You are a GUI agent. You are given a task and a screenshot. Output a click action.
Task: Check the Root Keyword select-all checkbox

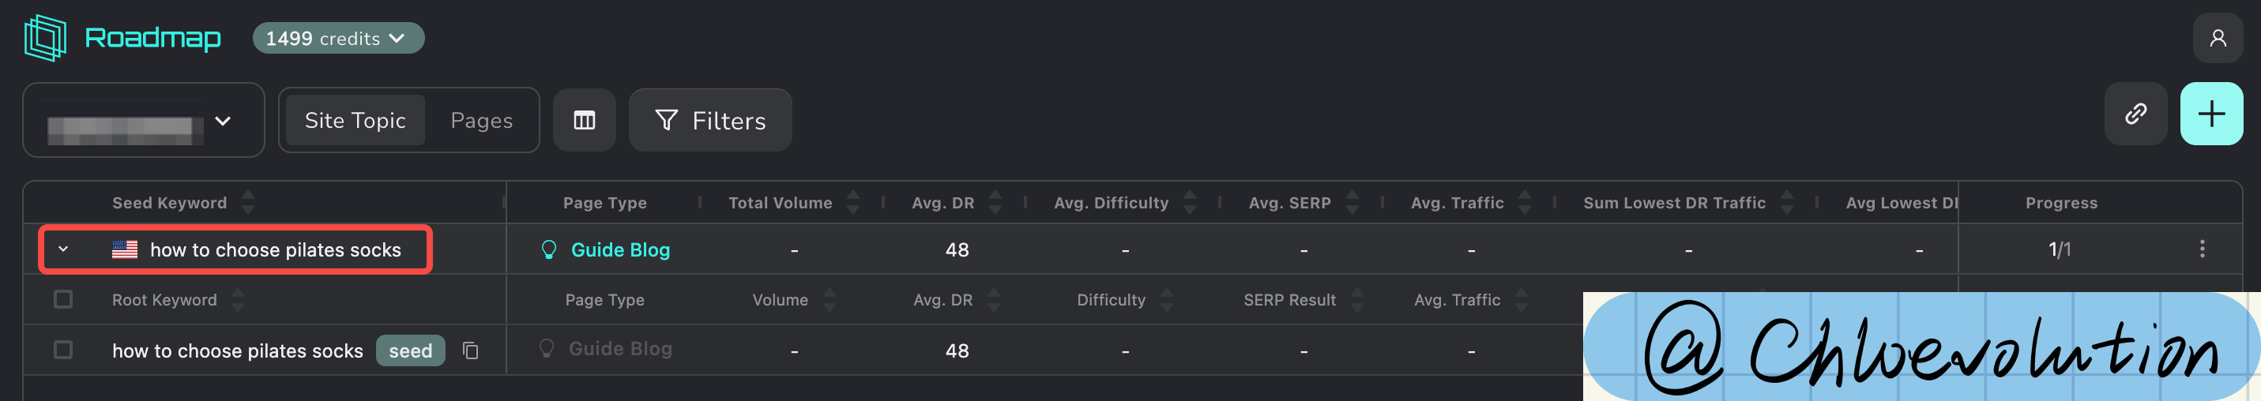63,300
